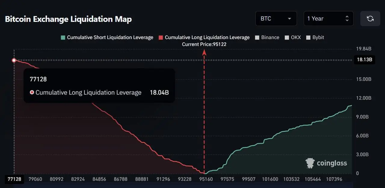This screenshot has width=385, height=188.
Task: Toggle the OKX legend series
Action: pyautogui.click(x=293, y=38)
